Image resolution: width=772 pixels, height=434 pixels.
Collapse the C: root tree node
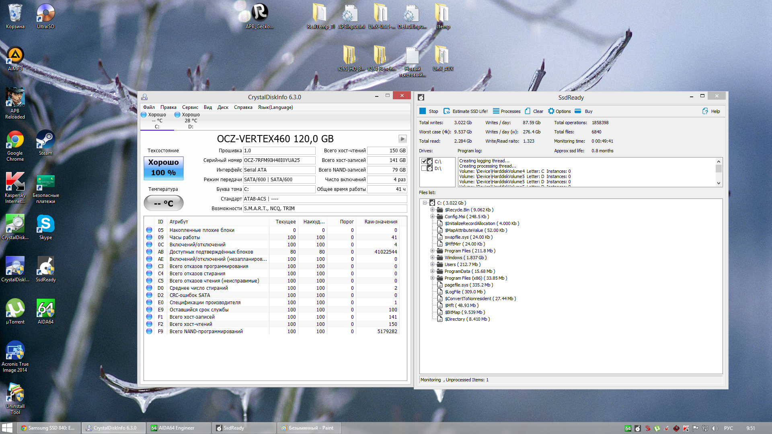pyautogui.click(x=425, y=203)
